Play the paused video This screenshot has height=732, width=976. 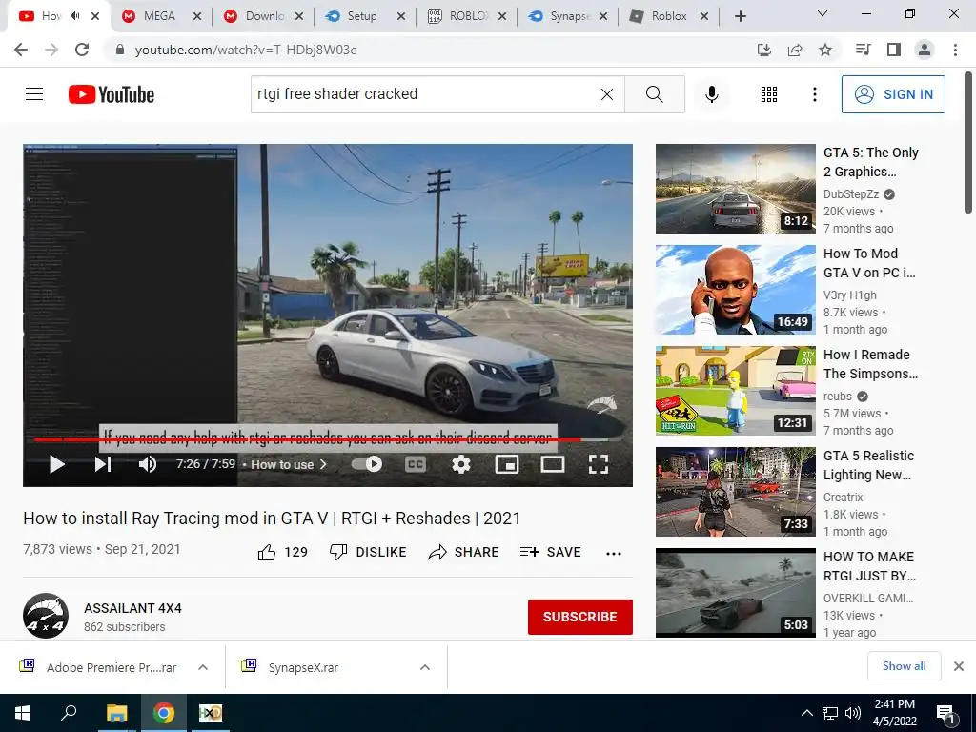[56, 464]
